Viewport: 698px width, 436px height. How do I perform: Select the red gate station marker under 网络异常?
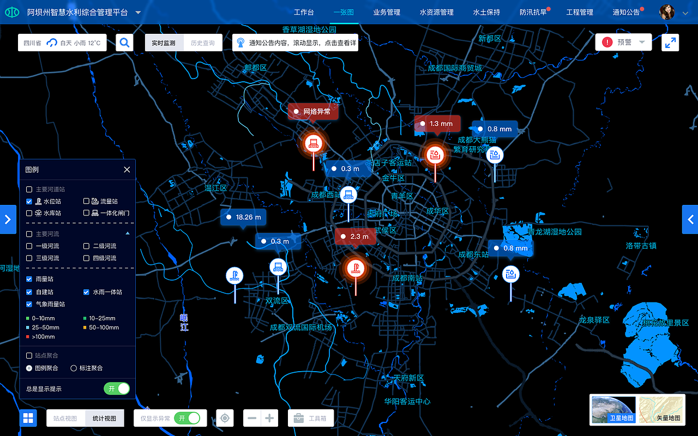(314, 144)
